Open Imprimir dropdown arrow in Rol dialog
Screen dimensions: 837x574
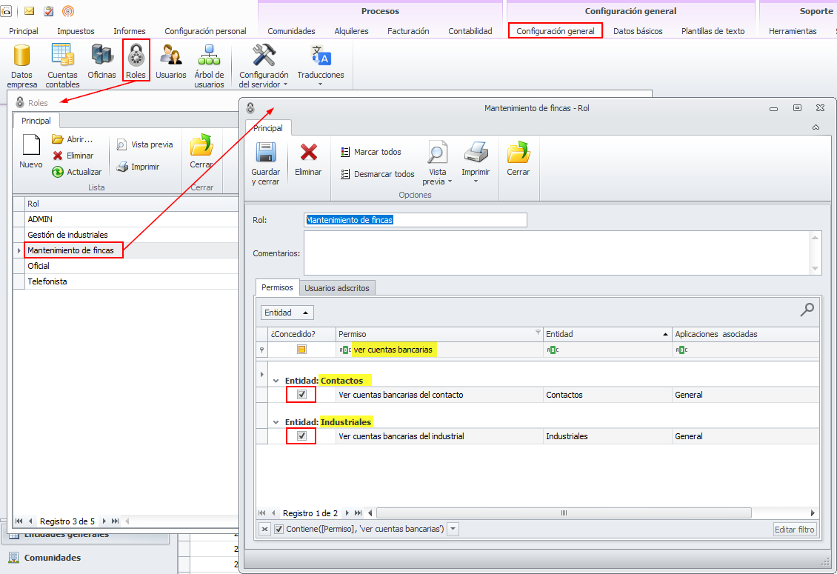pyautogui.click(x=476, y=181)
